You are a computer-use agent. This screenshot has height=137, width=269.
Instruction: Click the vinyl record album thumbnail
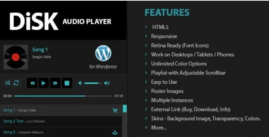click(16, 57)
